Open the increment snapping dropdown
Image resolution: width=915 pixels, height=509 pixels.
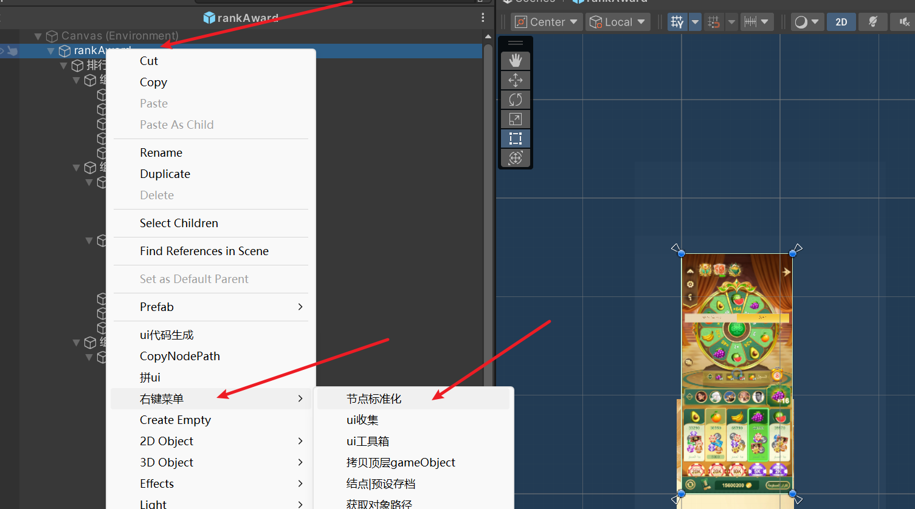click(757, 22)
